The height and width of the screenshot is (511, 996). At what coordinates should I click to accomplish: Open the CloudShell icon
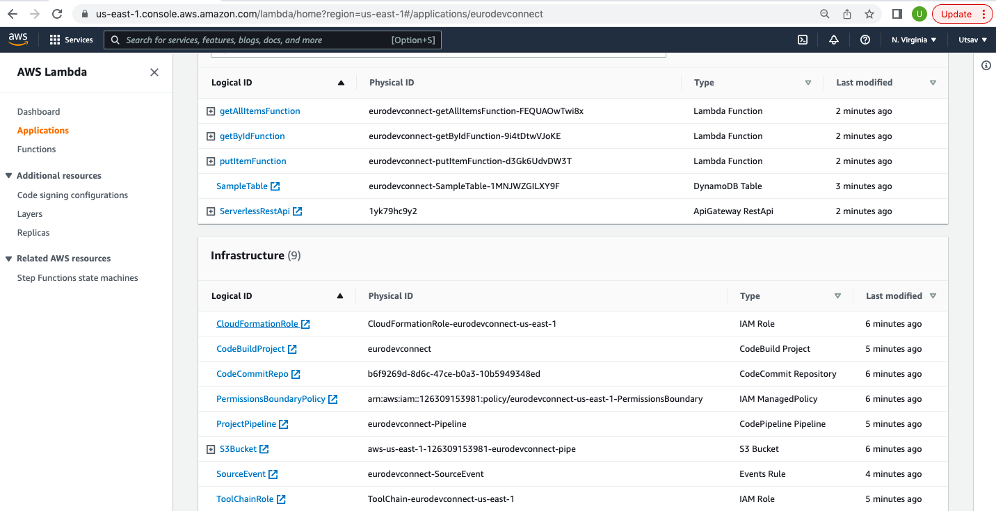(x=803, y=40)
